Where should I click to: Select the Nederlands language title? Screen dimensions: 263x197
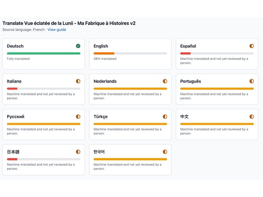coord(105,81)
